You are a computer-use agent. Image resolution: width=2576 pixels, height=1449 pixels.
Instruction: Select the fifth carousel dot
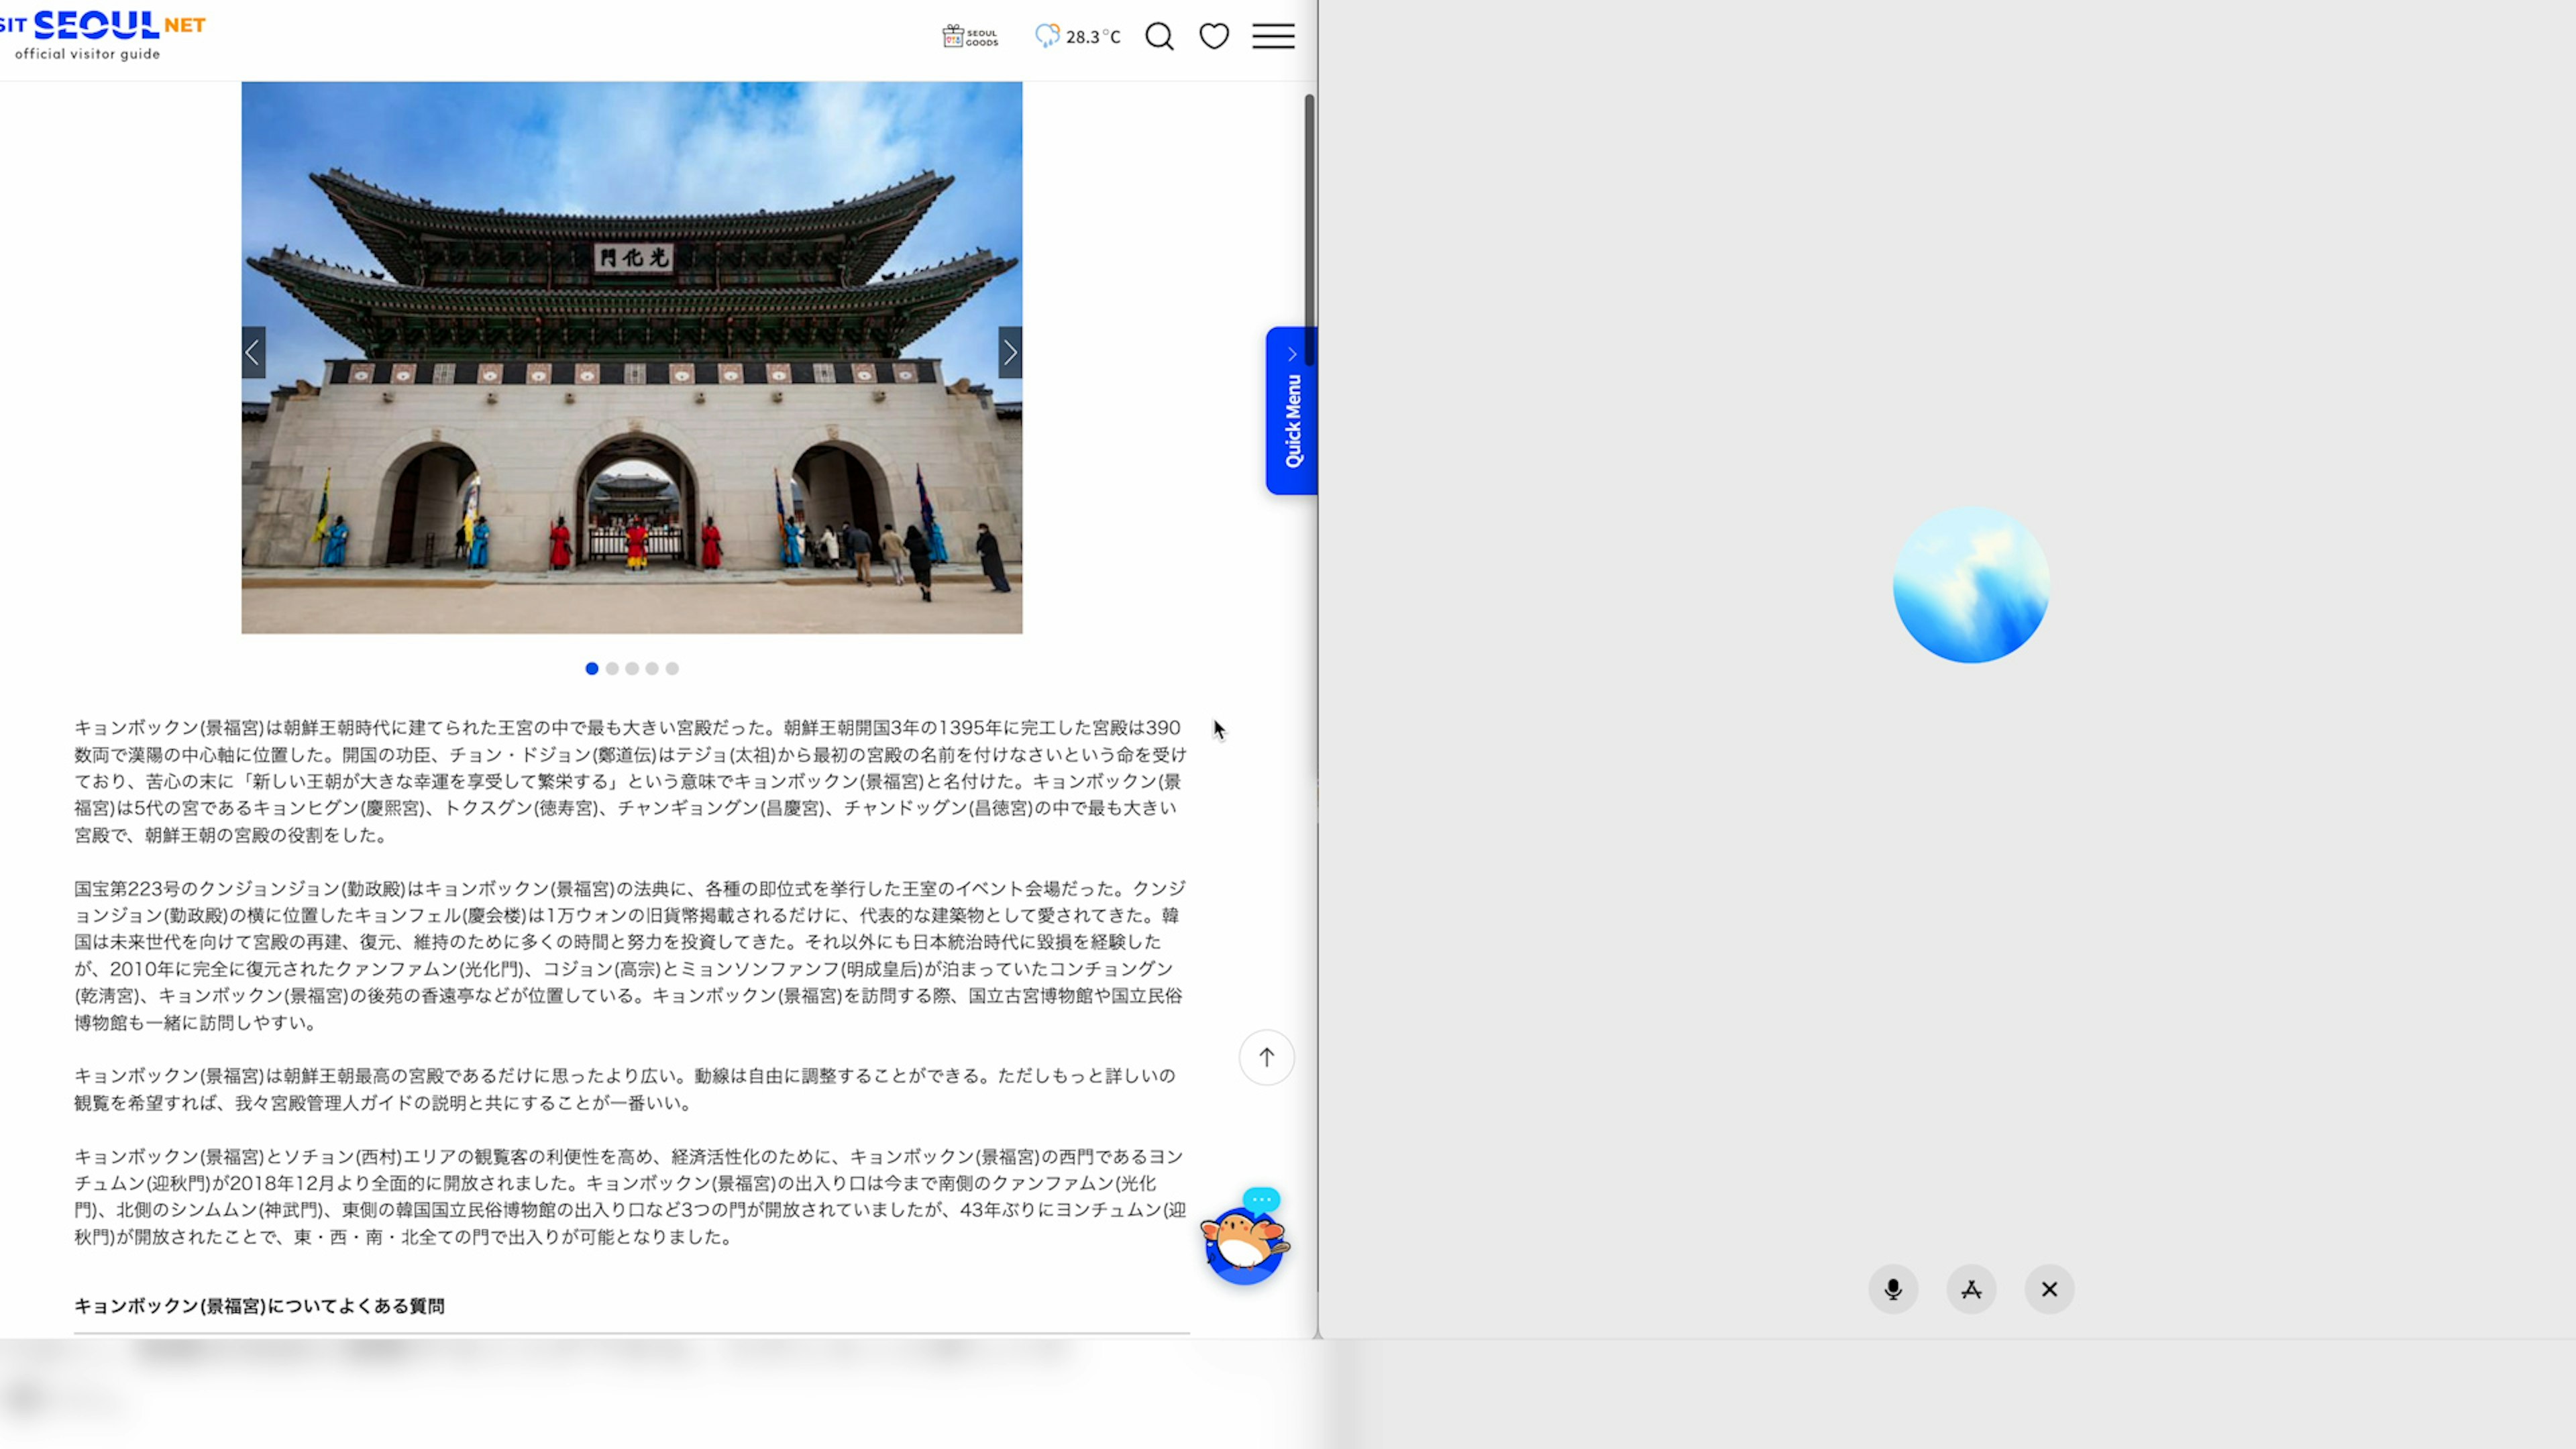672,668
